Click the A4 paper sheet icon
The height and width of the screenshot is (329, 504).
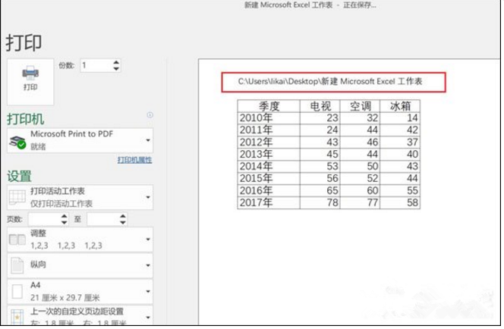tap(17, 292)
